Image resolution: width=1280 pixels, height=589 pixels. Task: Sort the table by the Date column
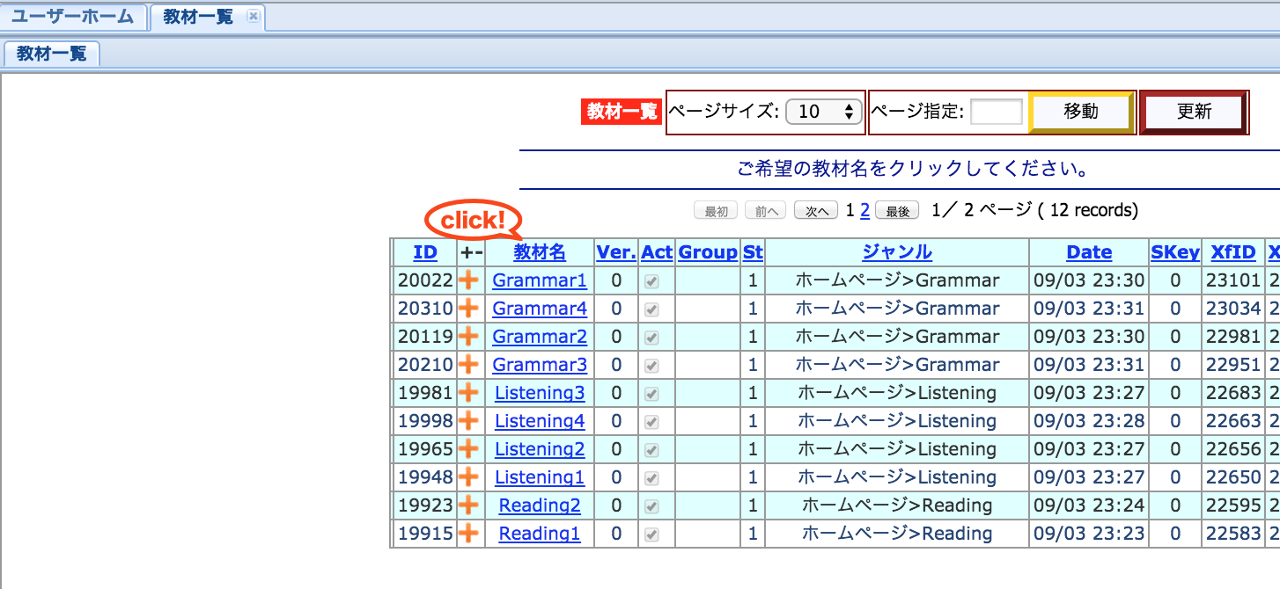(x=1089, y=252)
